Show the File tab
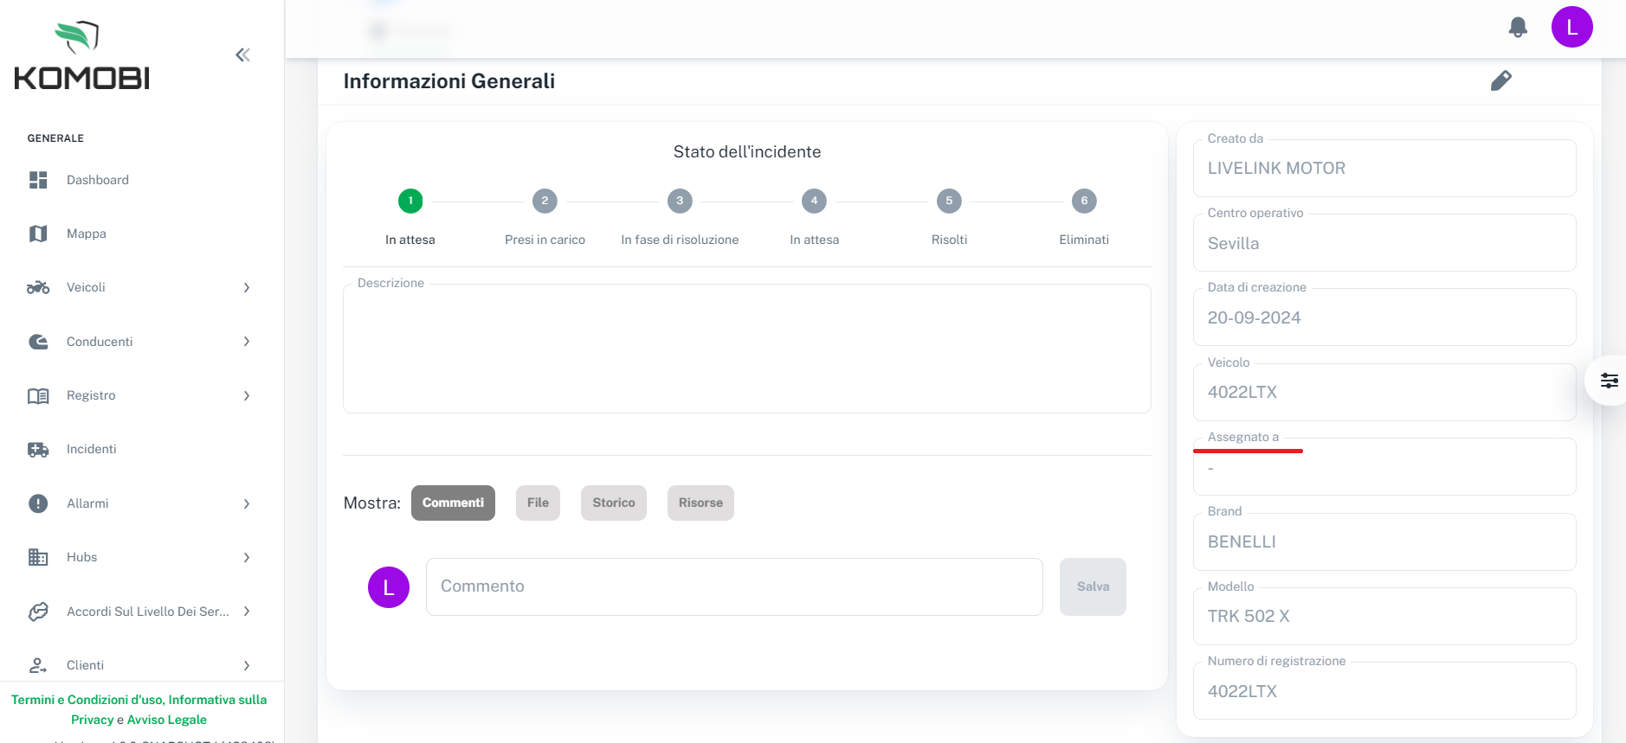Image resolution: width=1626 pixels, height=743 pixels. pos(538,503)
